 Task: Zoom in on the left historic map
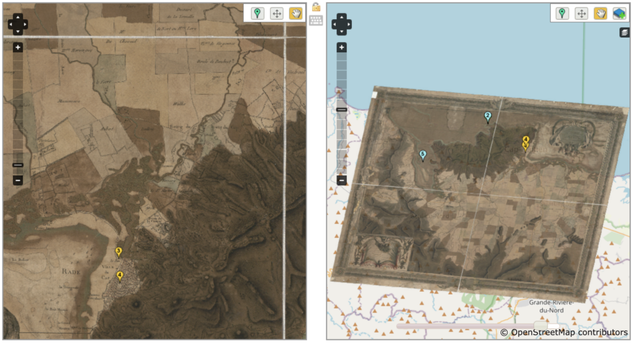[x=18, y=48]
